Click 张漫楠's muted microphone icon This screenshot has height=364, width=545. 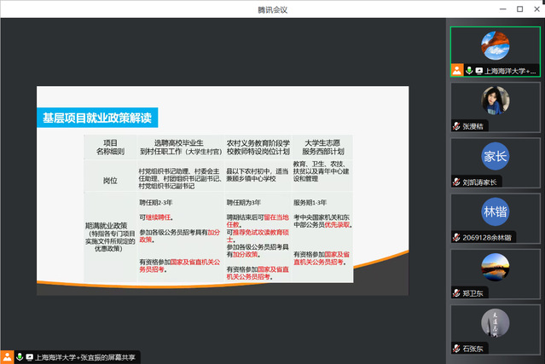pyautogui.click(x=457, y=126)
